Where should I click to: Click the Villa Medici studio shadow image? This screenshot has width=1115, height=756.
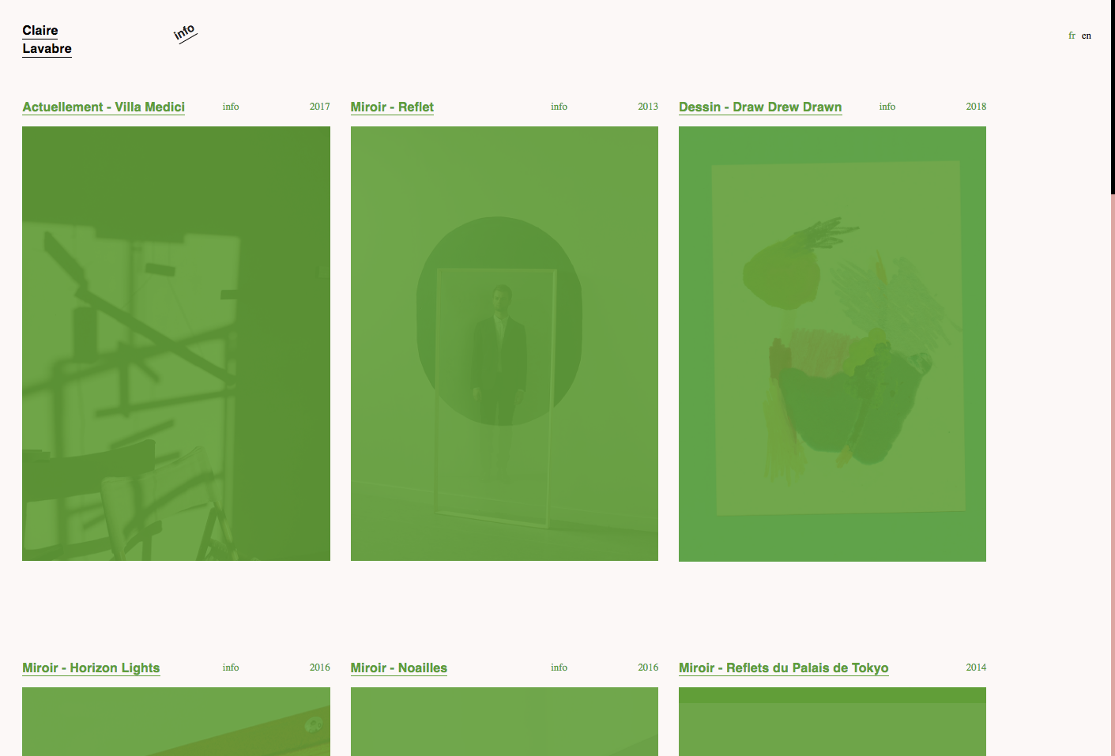(x=176, y=344)
